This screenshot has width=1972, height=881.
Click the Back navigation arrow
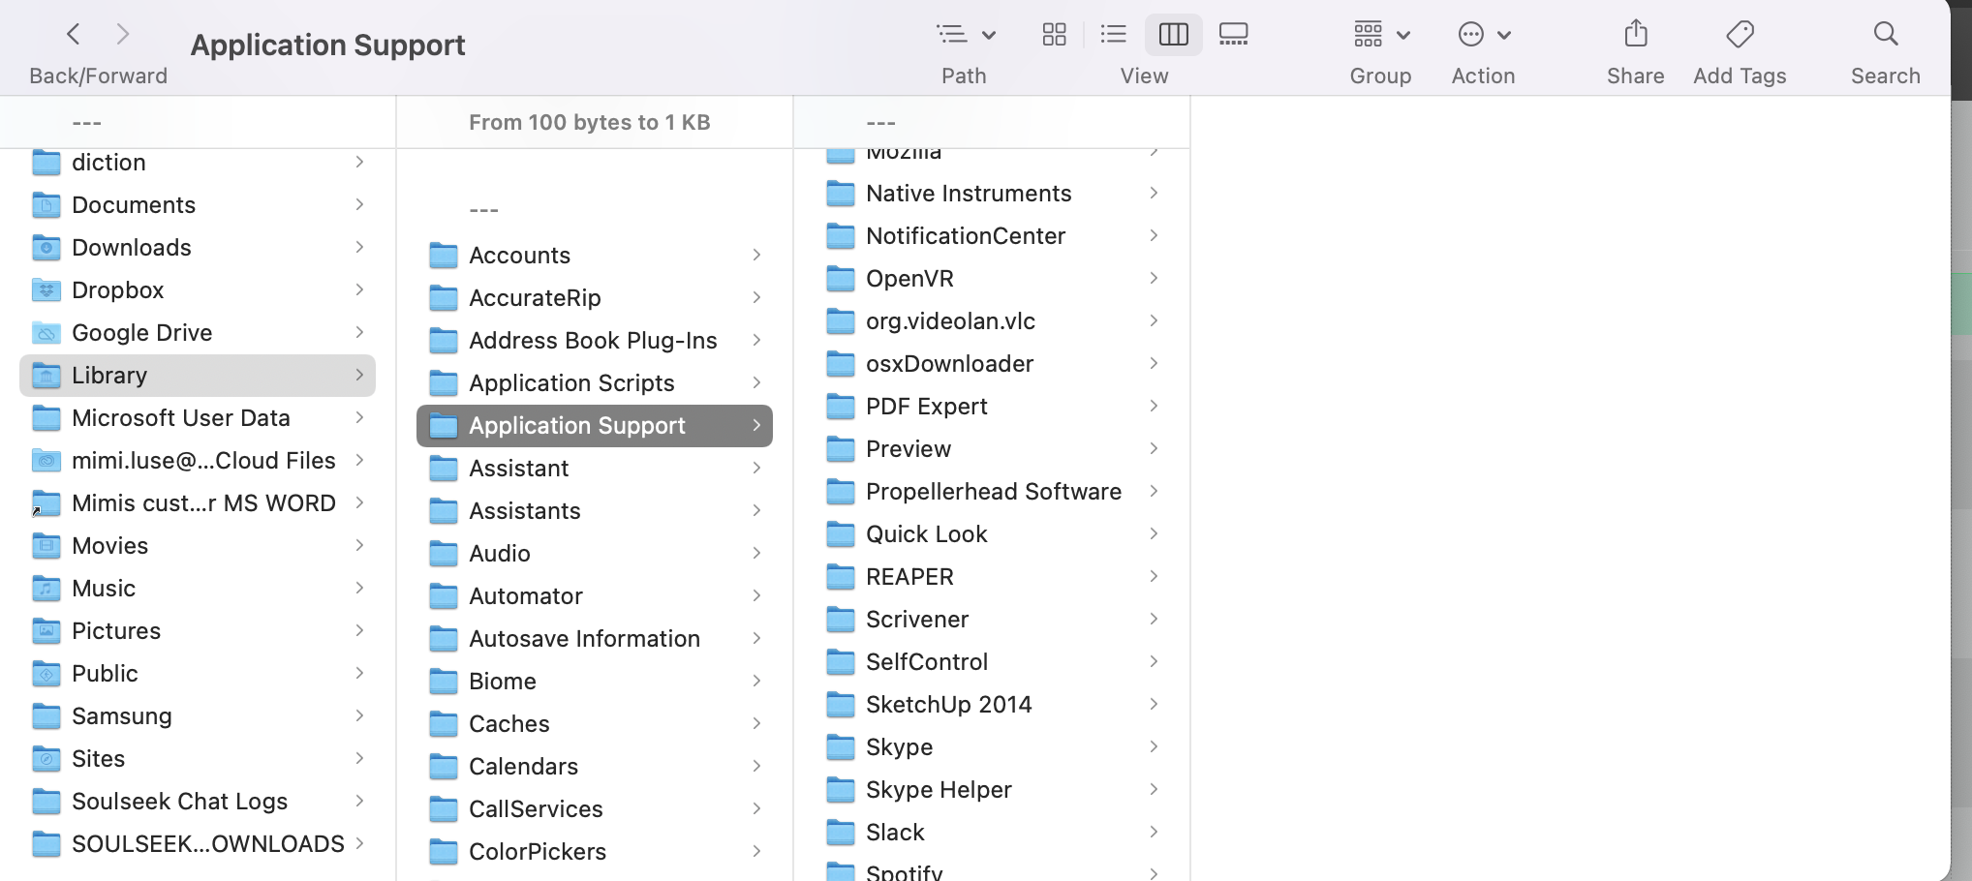74,35
